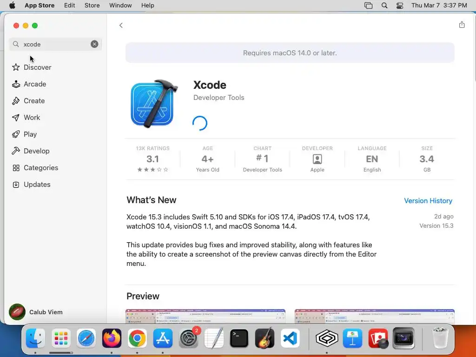The height and width of the screenshot is (357, 476).
Task: Click the date and time clock
Action: [x=439, y=5]
